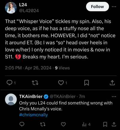Open L24's profile picture
Image resolution: width=120 pixels, height=130 pixels.
coord(11,8)
